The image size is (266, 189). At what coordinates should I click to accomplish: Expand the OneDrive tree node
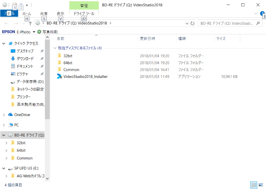tap(4, 115)
